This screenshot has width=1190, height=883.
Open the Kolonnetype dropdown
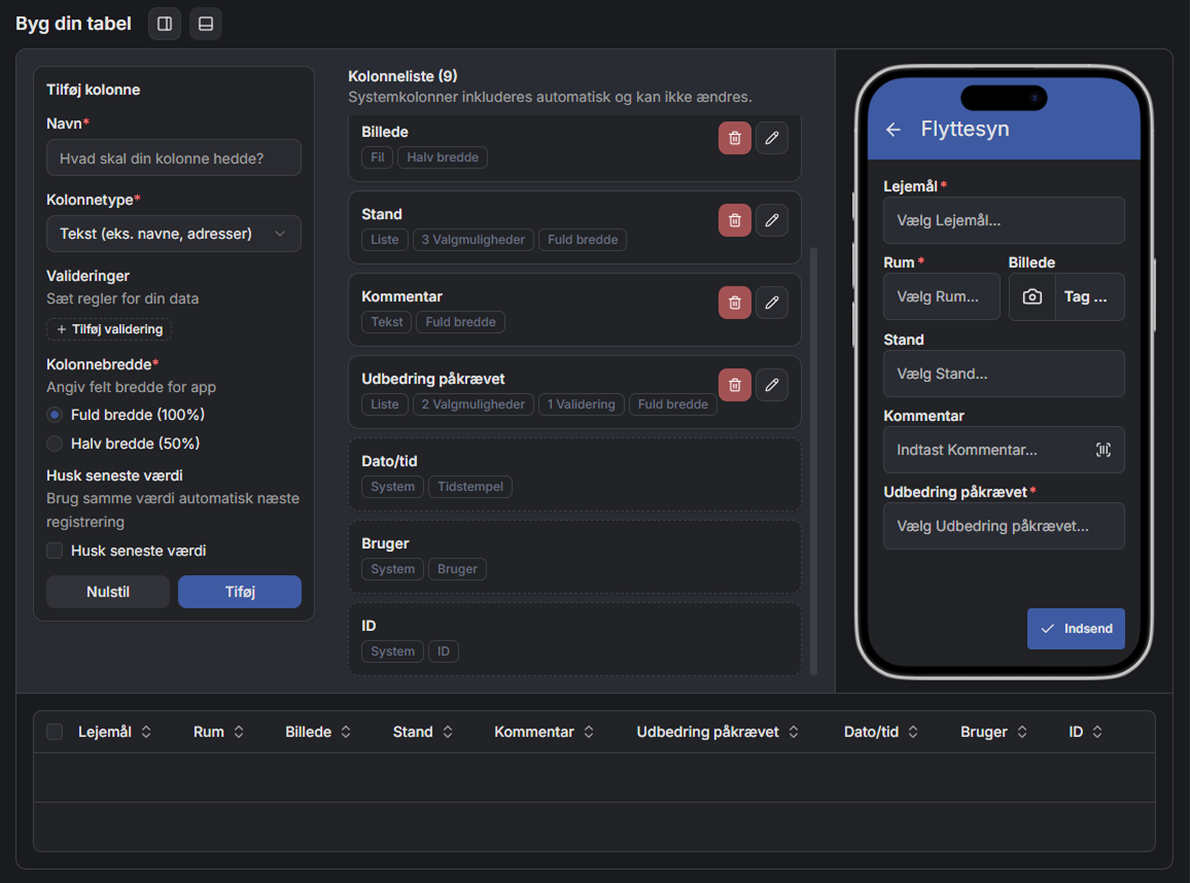pos(173,234)
